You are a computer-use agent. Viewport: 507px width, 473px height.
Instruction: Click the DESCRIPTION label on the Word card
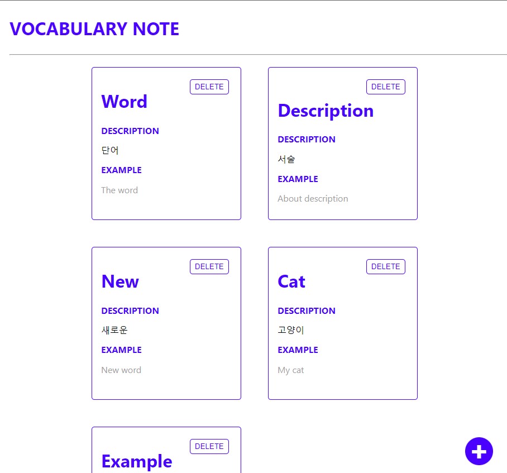[x=130, y=131]
